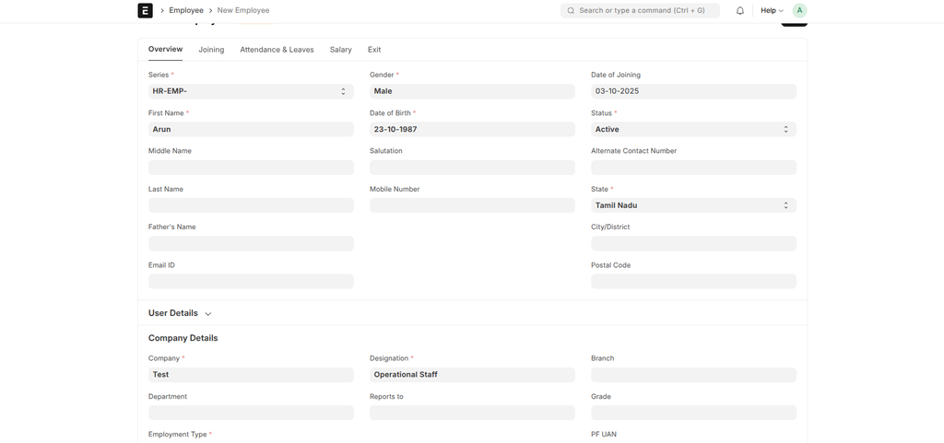Click the user avatar icon
This screenshot has height=443, width=944.
pyautogui.click(x=799, y=11)
